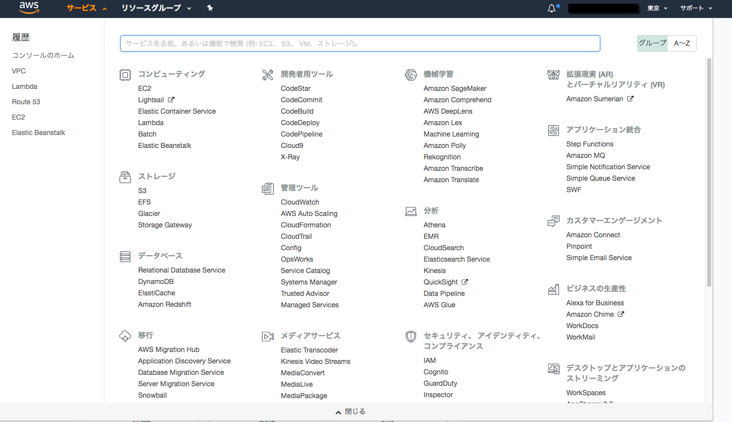This screenshot has height=422, width=732.
Task: Click external link icon beside QuickSight
Action: [465, 282]
